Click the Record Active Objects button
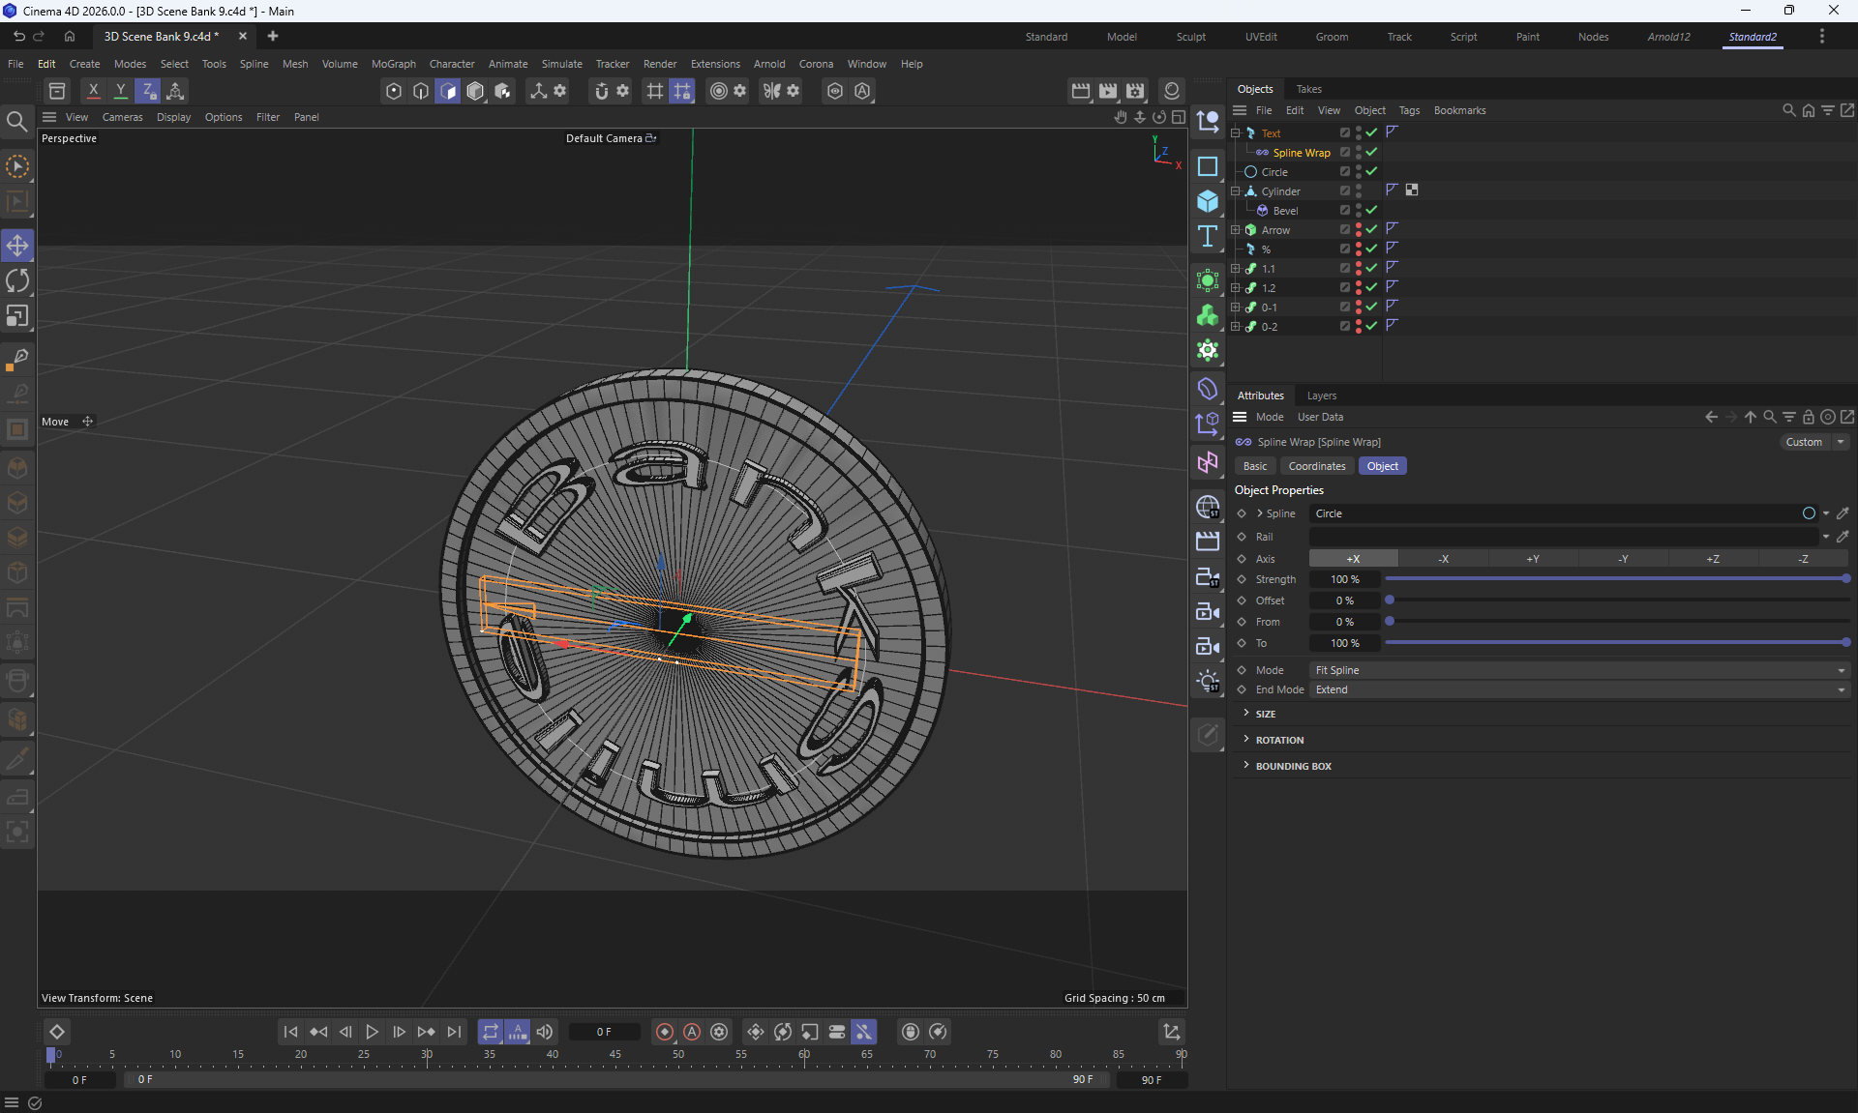The height and width of the screenshot is (1113, 1858). [x=665, y=1032]
